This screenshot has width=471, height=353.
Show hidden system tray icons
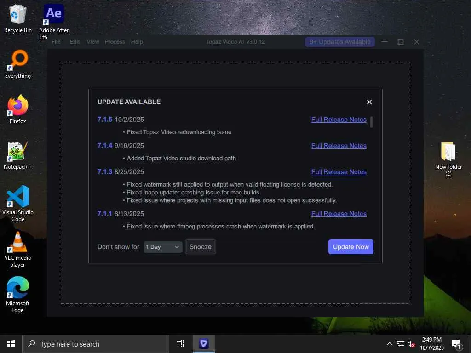tap(389, 344)
